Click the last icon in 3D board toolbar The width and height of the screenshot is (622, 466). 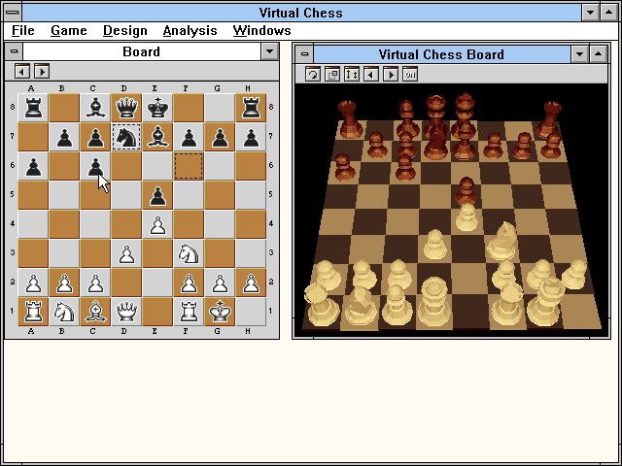click(410, 74)
